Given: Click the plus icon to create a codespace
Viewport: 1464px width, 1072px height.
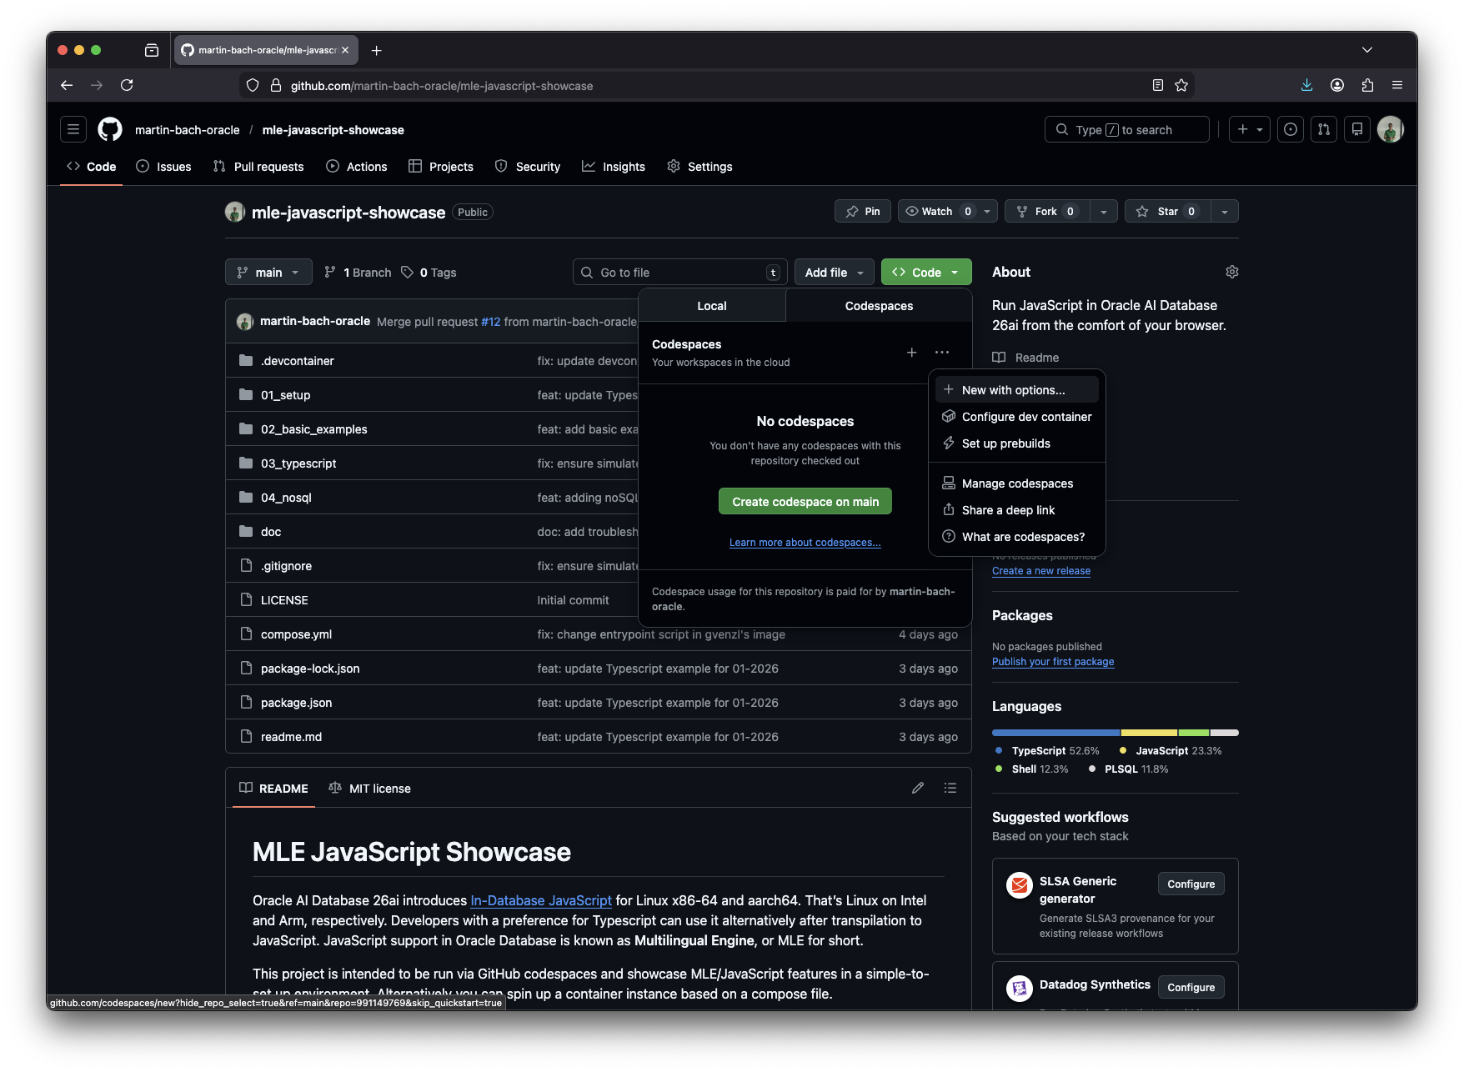Looking at the screenshot, I should [911, 353].
